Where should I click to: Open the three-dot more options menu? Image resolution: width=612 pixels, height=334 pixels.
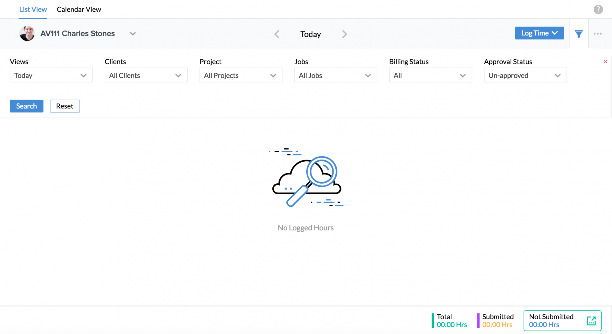pos(598,34)
